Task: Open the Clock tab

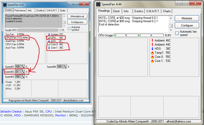Action: 116,11
